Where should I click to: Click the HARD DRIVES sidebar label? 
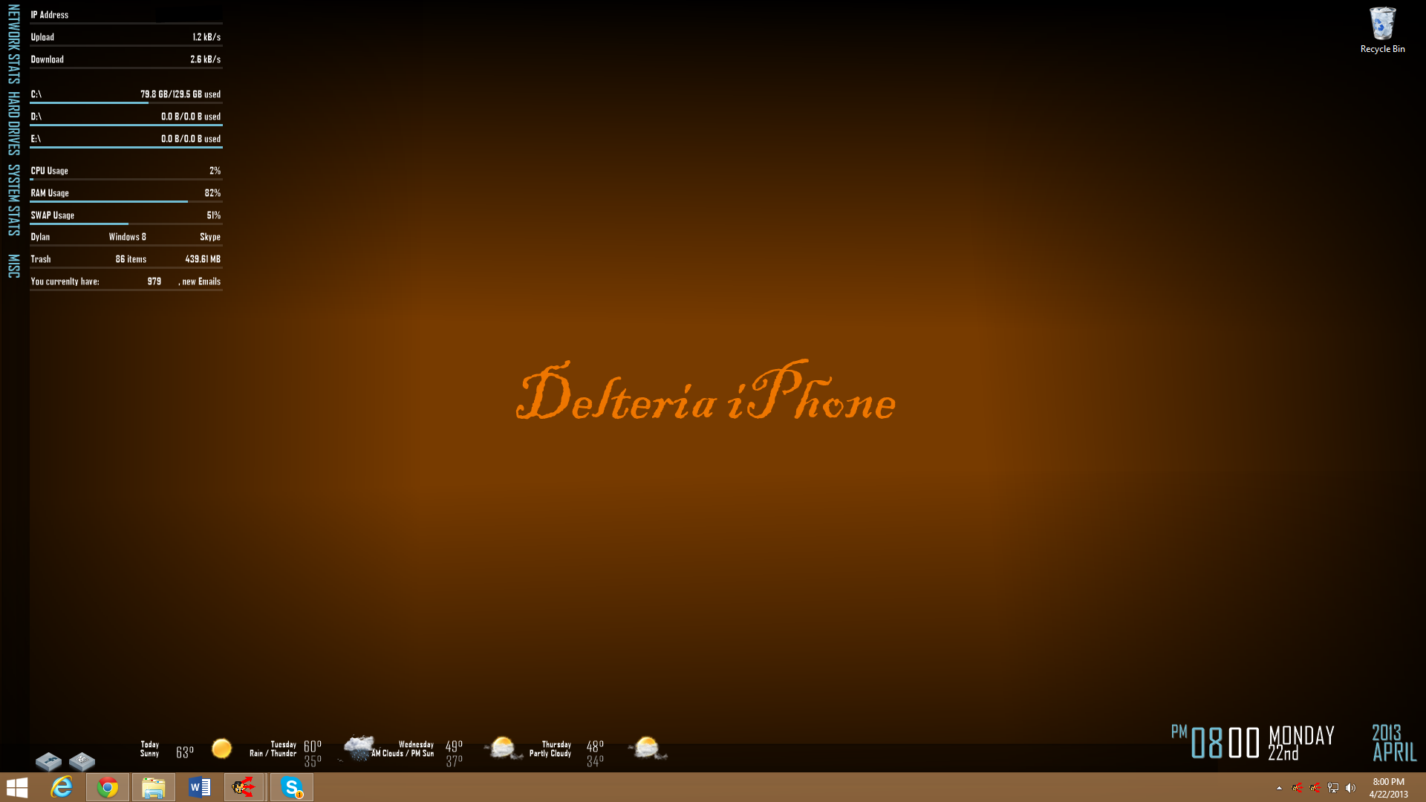click(x=13, y=123)
